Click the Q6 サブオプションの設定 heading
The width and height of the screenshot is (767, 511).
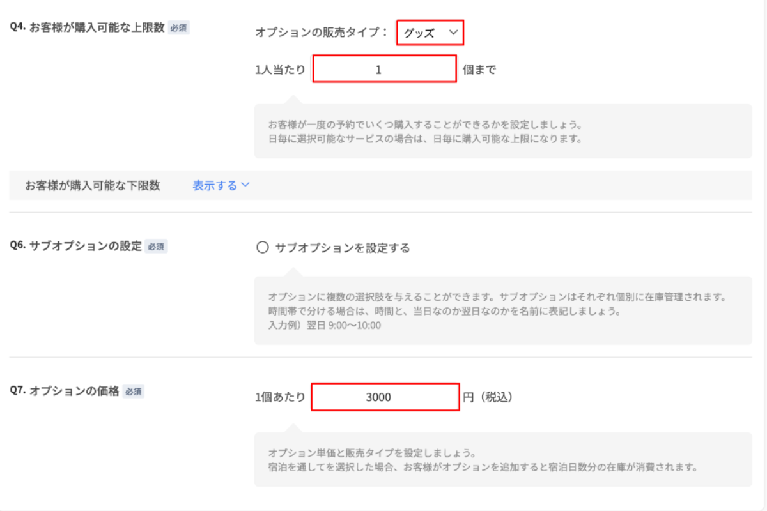[x=76, y=246]
